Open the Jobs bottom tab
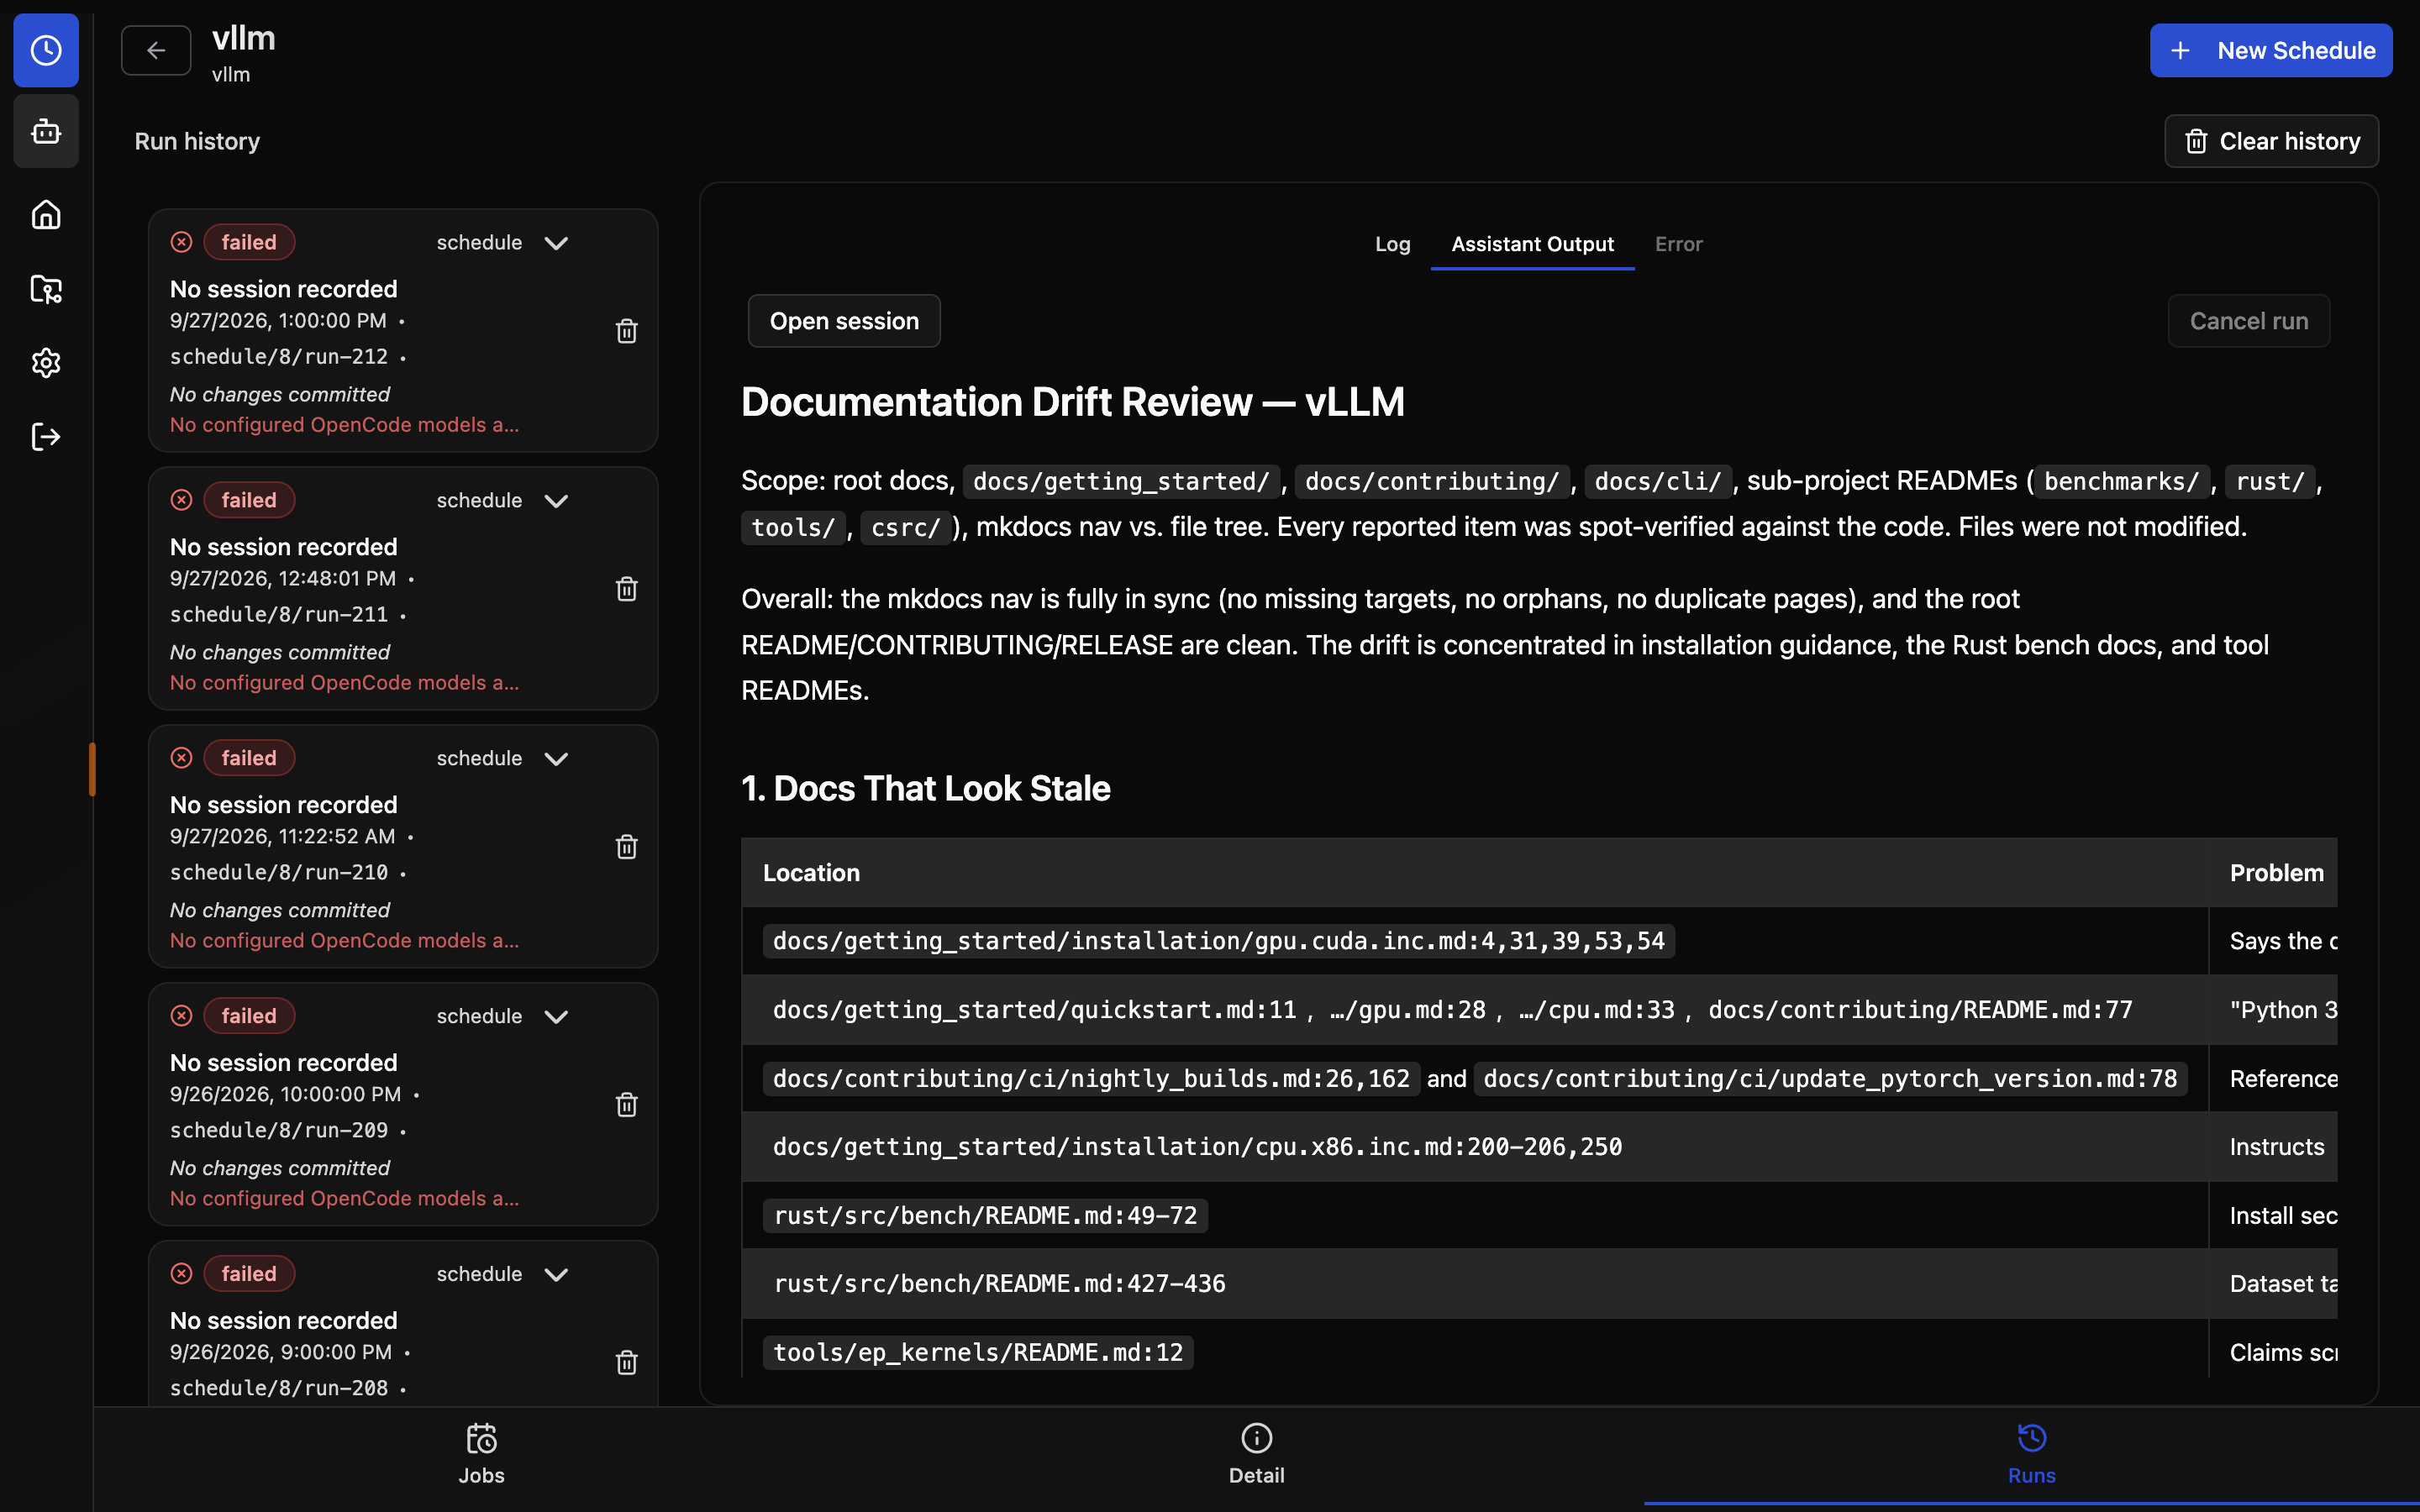This screenshot has height=1512, width=2420. point(481,1455)
